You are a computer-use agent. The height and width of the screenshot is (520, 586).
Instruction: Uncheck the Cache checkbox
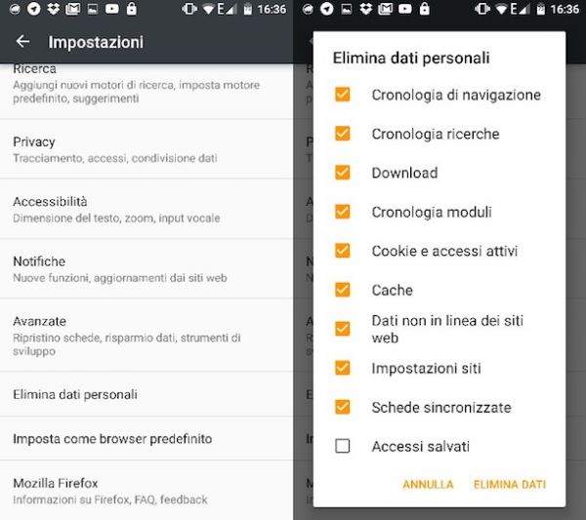pos(343,290)
